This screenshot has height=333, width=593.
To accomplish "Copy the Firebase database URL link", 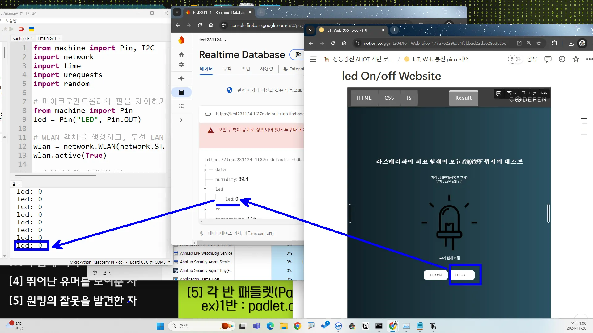I will pos(208,114).
